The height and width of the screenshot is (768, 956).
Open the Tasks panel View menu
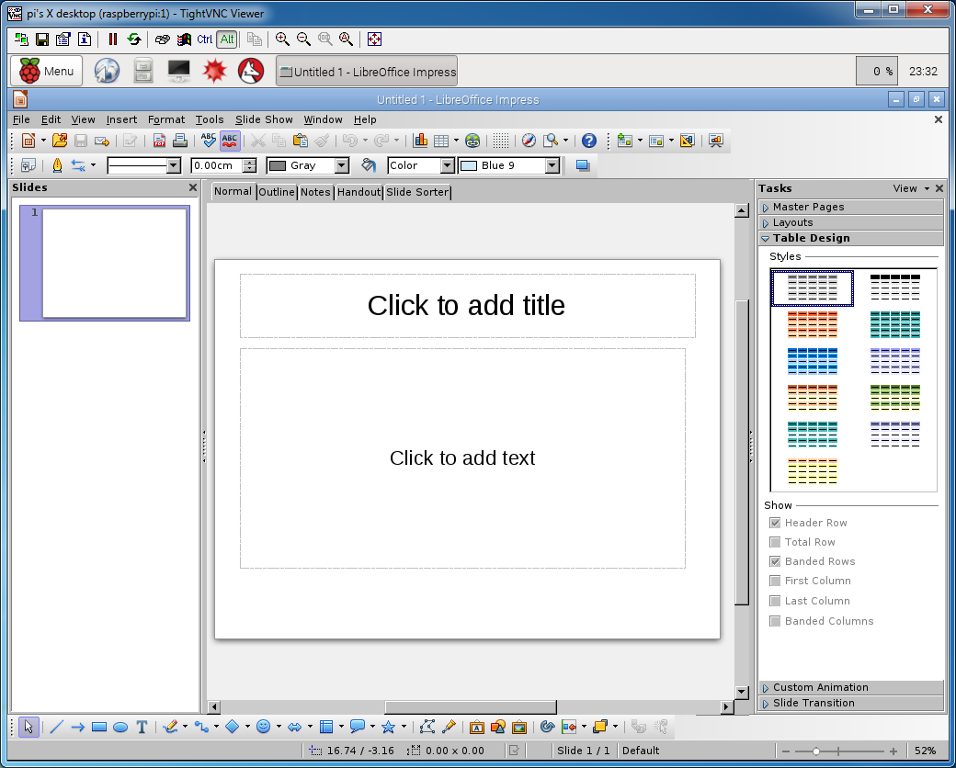[x=911, y=188]
